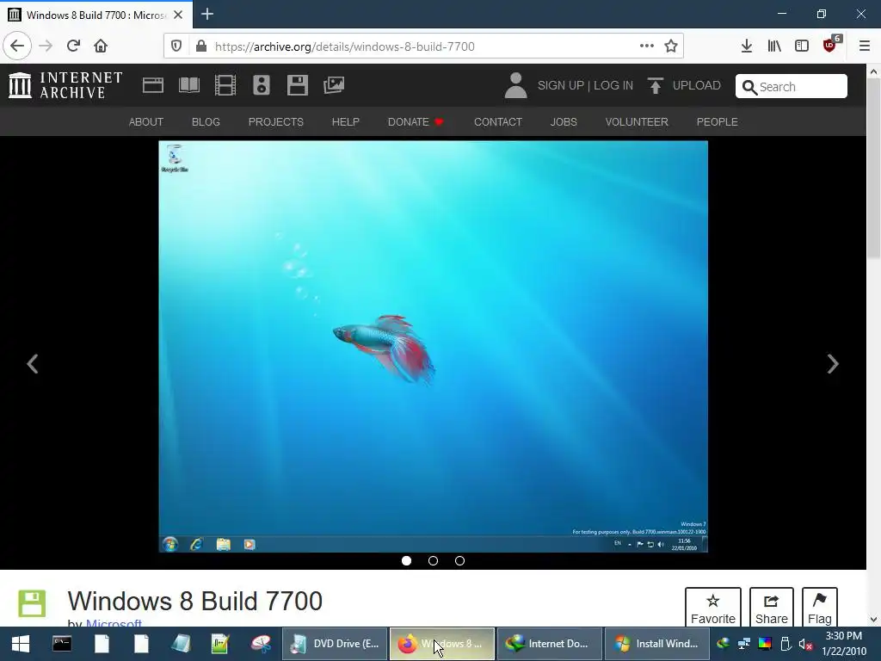The width and height of the screenshot is (881, 661).
Task: Open the PROJECTS menu item
Action: [x=276, y=122]
